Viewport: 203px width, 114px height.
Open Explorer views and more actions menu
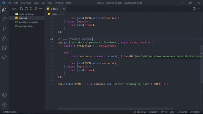[41, 9]
